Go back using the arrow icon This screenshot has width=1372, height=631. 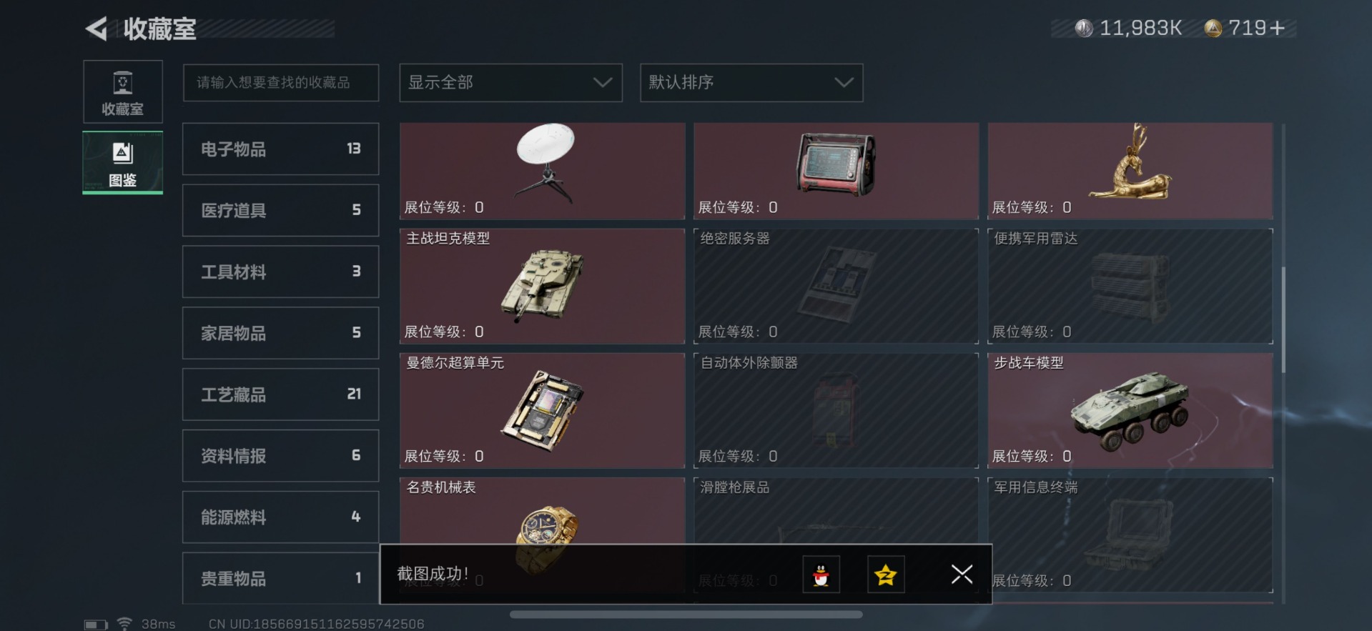pyautogui.click(x=97, y=29)
